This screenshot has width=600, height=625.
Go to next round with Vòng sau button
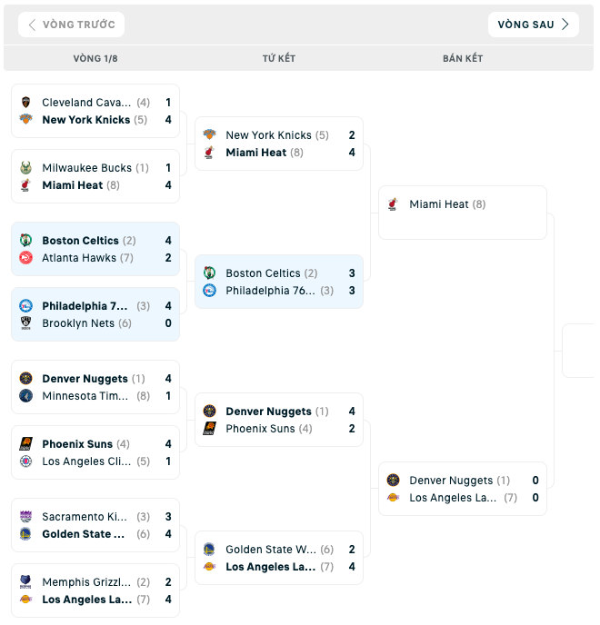[x=534, y=25]
